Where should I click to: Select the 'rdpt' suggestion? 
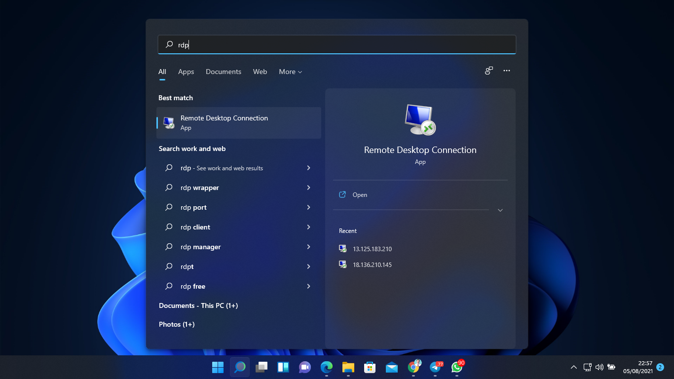239,266
